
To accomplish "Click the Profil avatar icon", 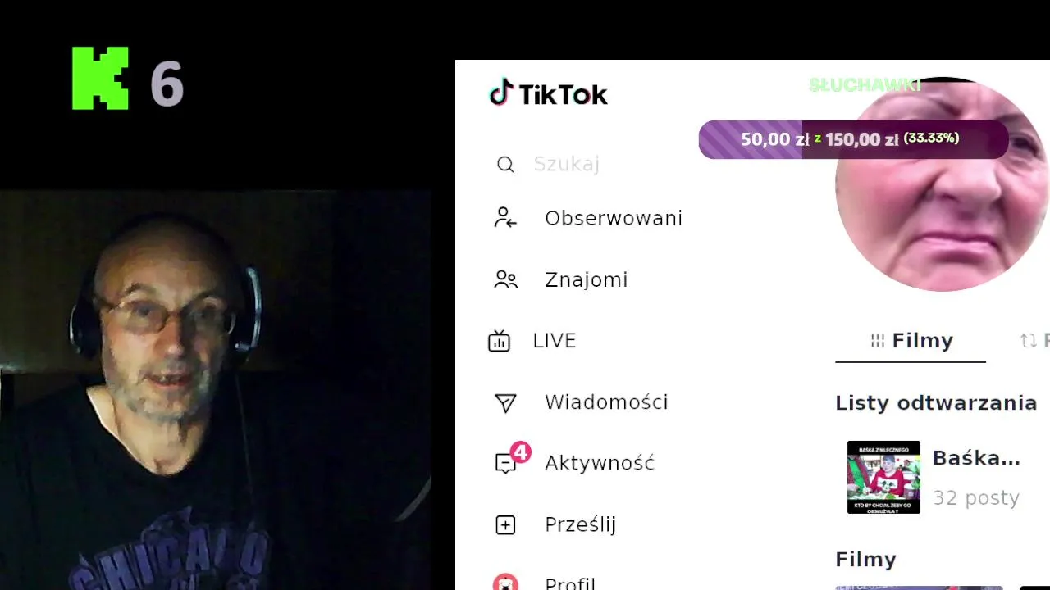I will point(505,583).
